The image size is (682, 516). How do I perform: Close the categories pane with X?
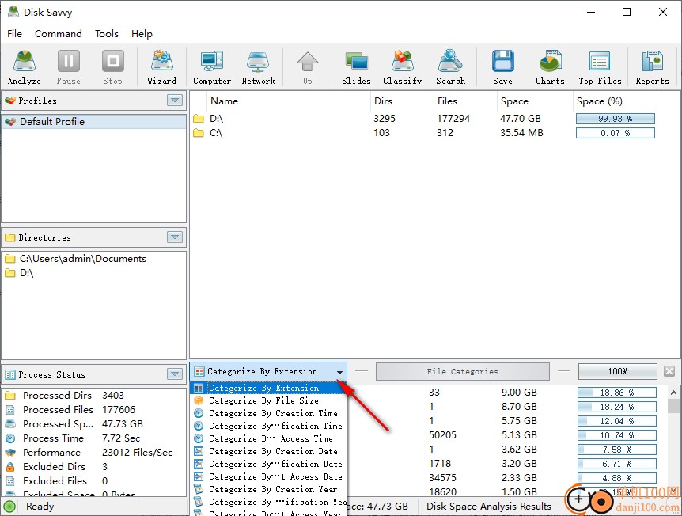[x=669, y=371]
